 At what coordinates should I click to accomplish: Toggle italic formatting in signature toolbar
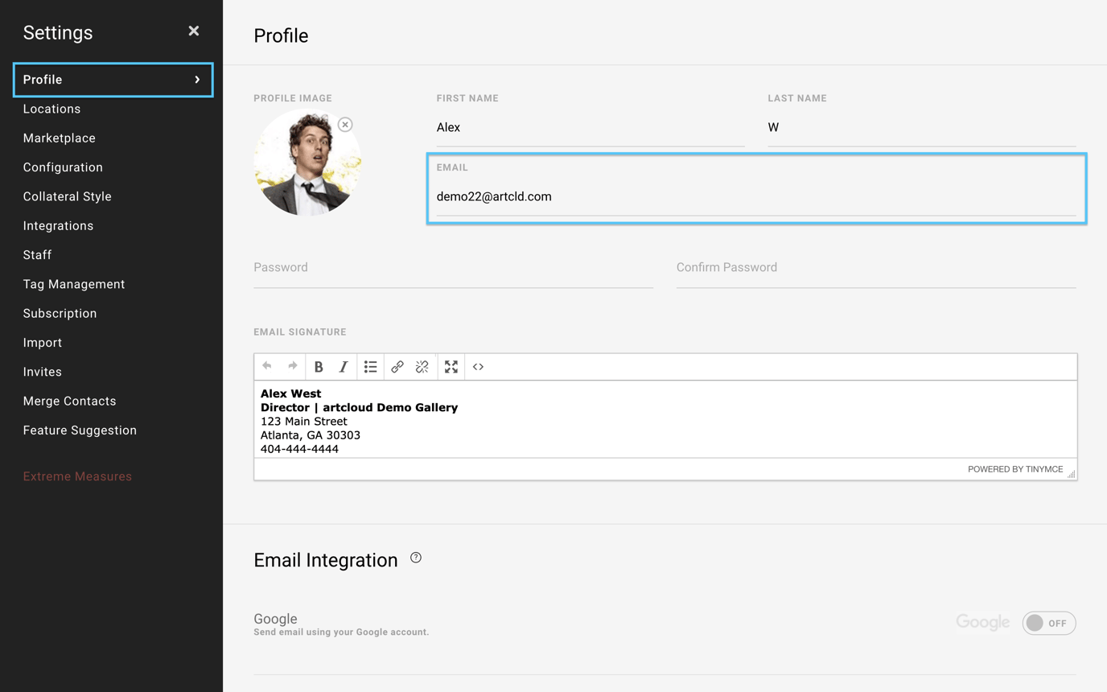click(344, 367)
